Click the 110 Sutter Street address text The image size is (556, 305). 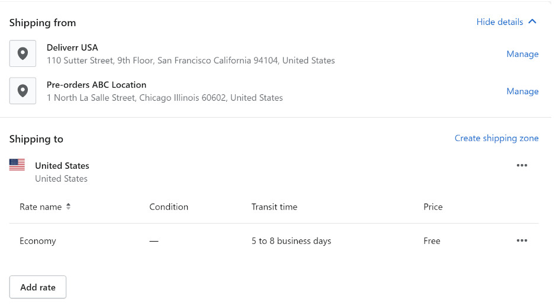click(191, 60)
